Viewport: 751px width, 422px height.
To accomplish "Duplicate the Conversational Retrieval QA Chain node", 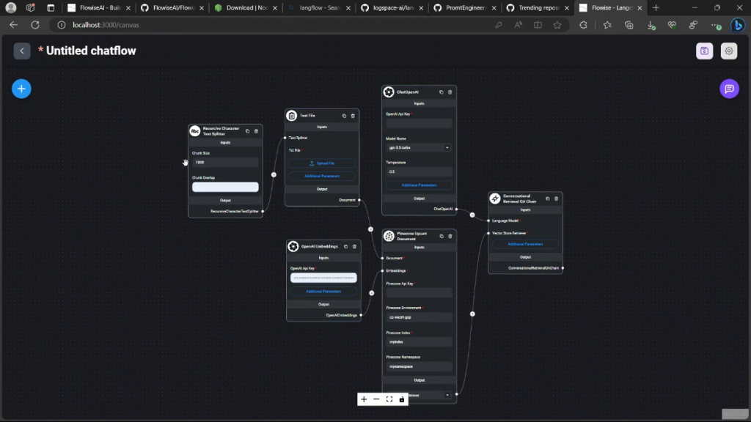I will point(547,199).
